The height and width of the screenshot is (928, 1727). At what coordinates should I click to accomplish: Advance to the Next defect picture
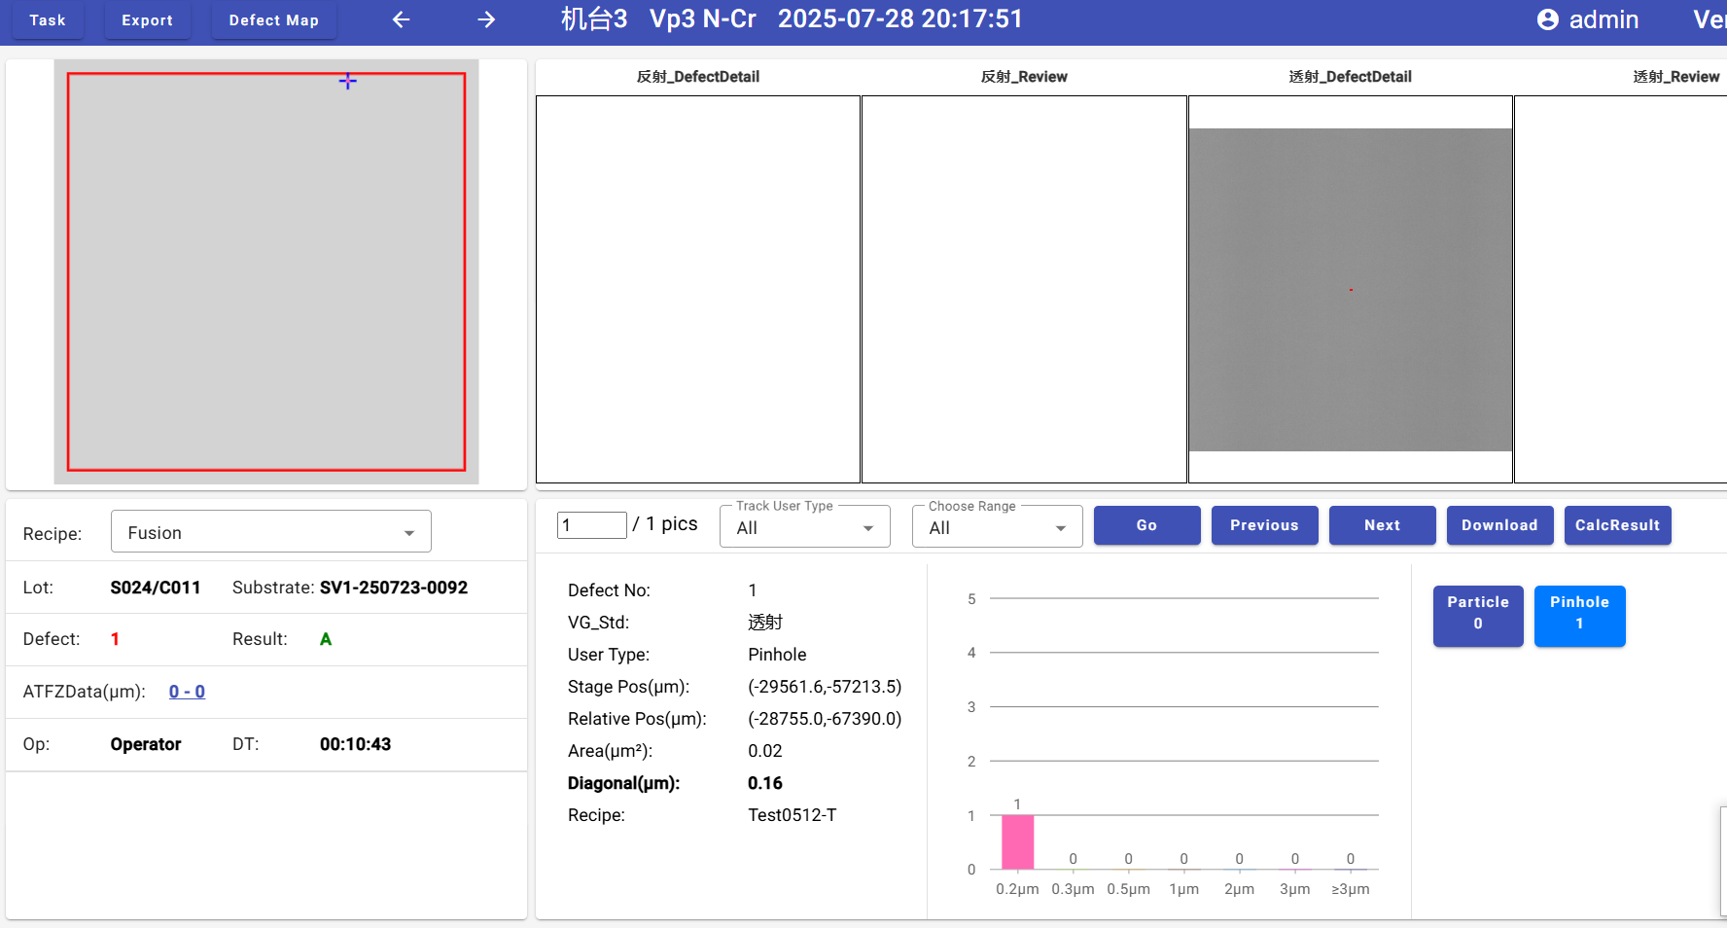pyautogui.click(x=1382, y=525)
